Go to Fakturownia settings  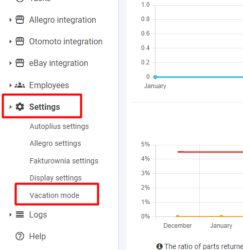click(64, 161)
